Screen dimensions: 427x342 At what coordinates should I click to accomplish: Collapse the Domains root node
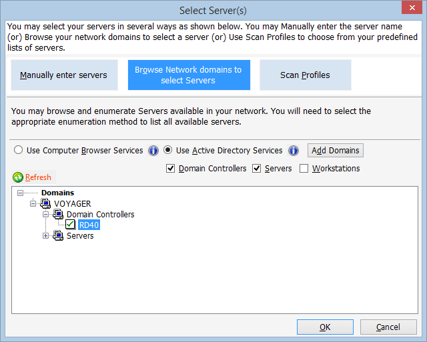(20, 193)
